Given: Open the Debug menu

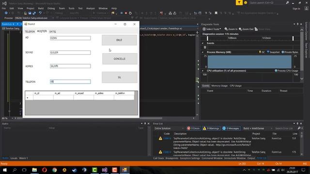Looking at the screenshot, I should coord(51,8).
